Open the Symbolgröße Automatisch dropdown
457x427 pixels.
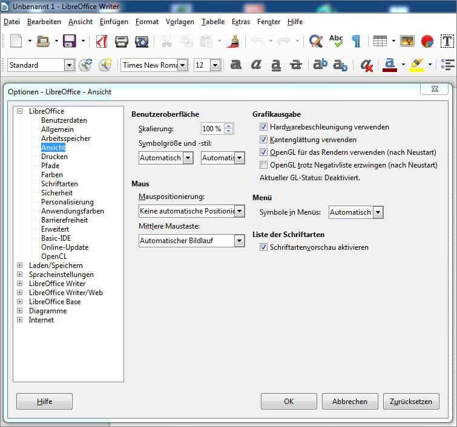coord(188,158)
